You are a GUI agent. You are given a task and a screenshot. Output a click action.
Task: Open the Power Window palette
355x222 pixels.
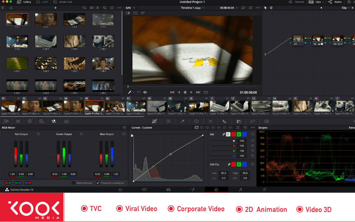tap(196, 121)
